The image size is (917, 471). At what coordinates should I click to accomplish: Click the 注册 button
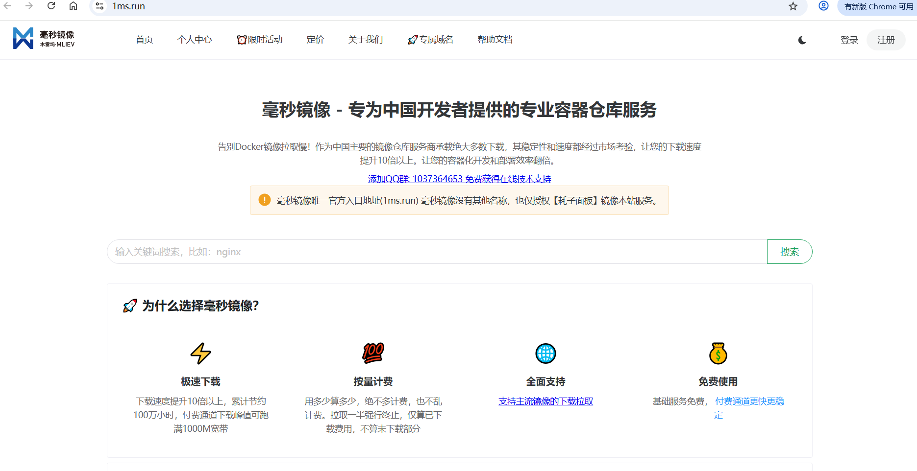tap(885, 40)
